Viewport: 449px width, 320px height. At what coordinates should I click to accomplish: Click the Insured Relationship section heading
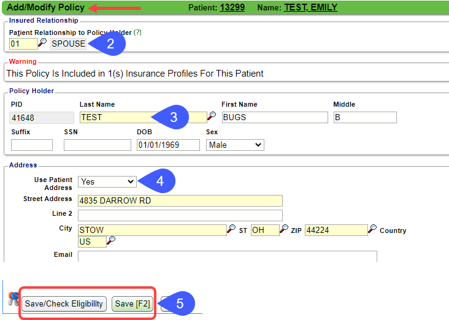(x=44, y=21)
